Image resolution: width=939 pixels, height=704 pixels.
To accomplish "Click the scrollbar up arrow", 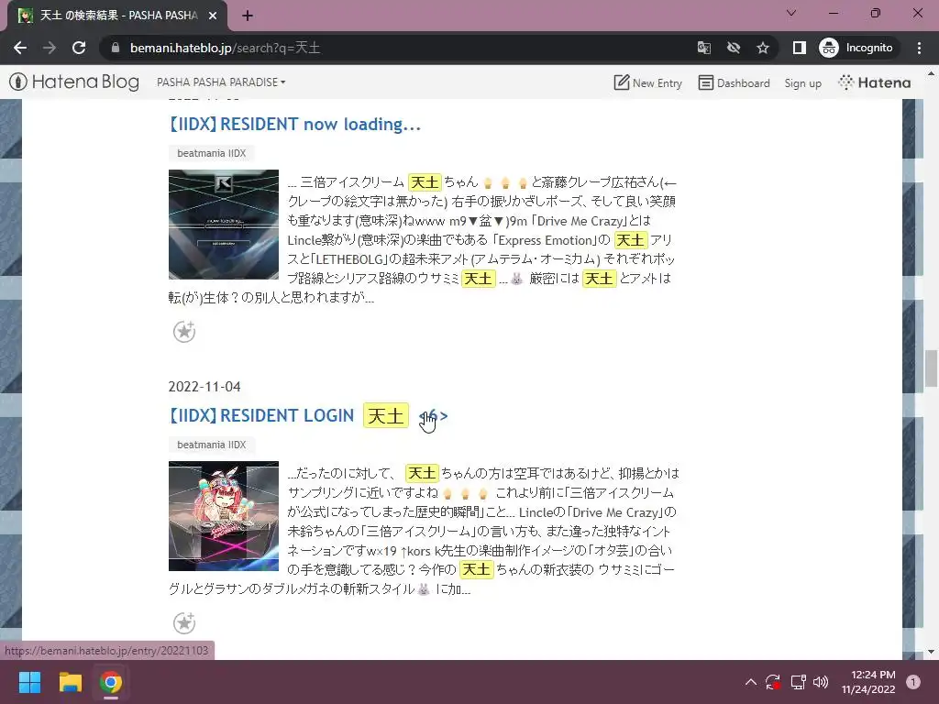I will (931, 73).
